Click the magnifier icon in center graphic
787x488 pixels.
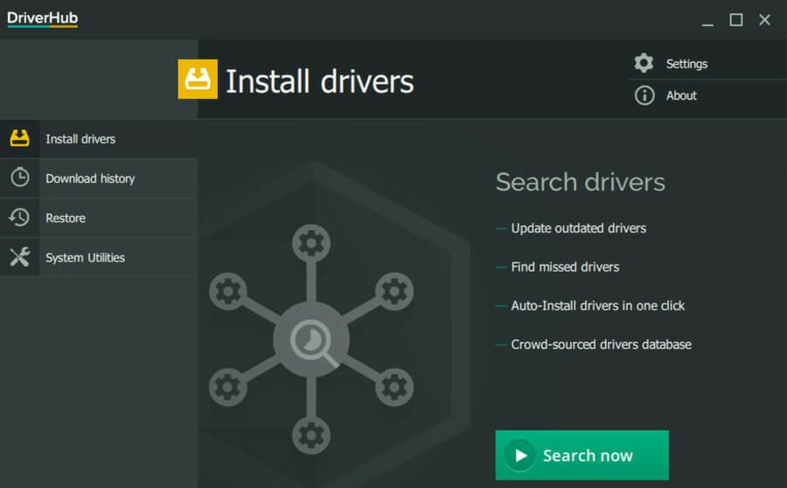(314, 343)
